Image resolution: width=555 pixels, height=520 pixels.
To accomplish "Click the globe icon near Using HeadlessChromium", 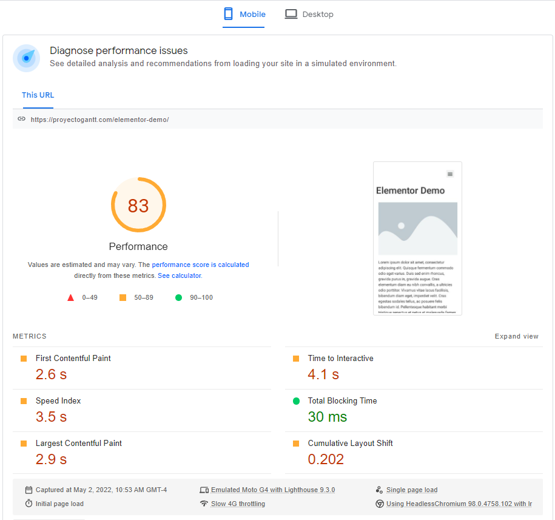I will 379,503.
